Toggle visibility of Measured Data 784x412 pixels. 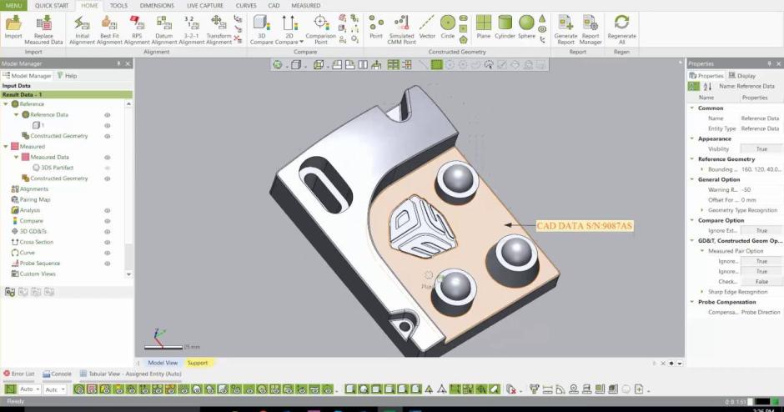tap(107, 158)
